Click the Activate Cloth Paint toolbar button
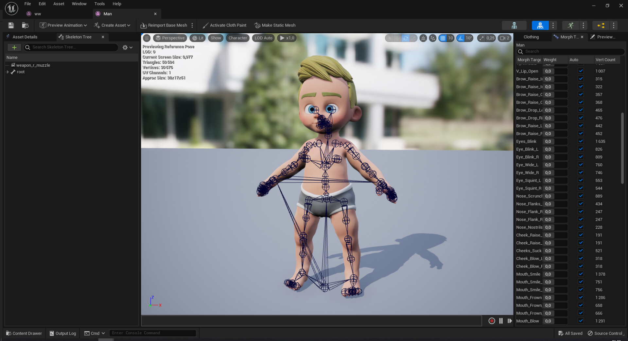 point(224,25)
